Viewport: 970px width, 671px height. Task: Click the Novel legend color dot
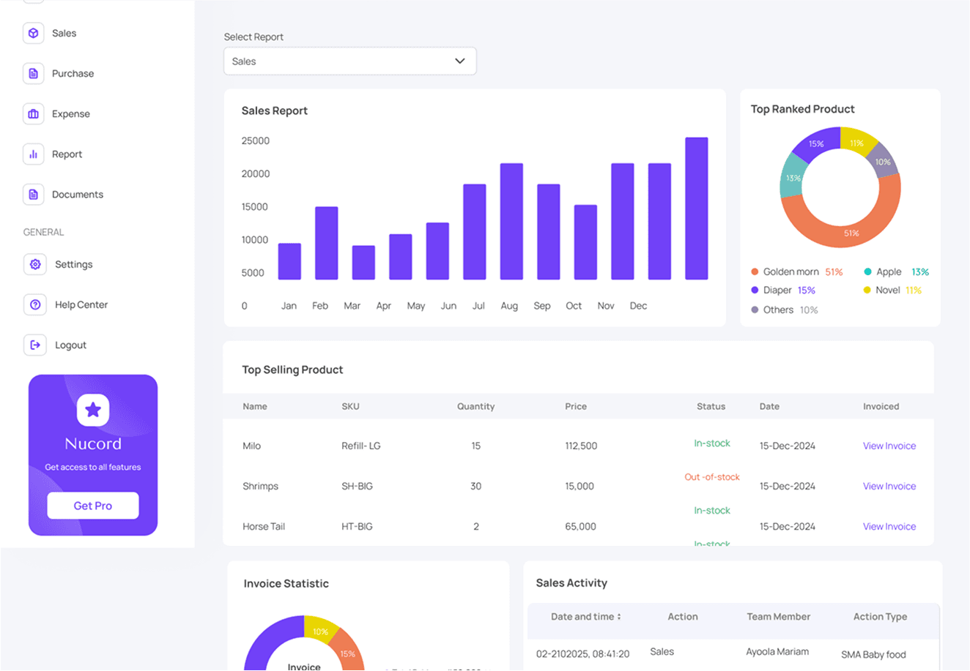click(x=867, y=290)
